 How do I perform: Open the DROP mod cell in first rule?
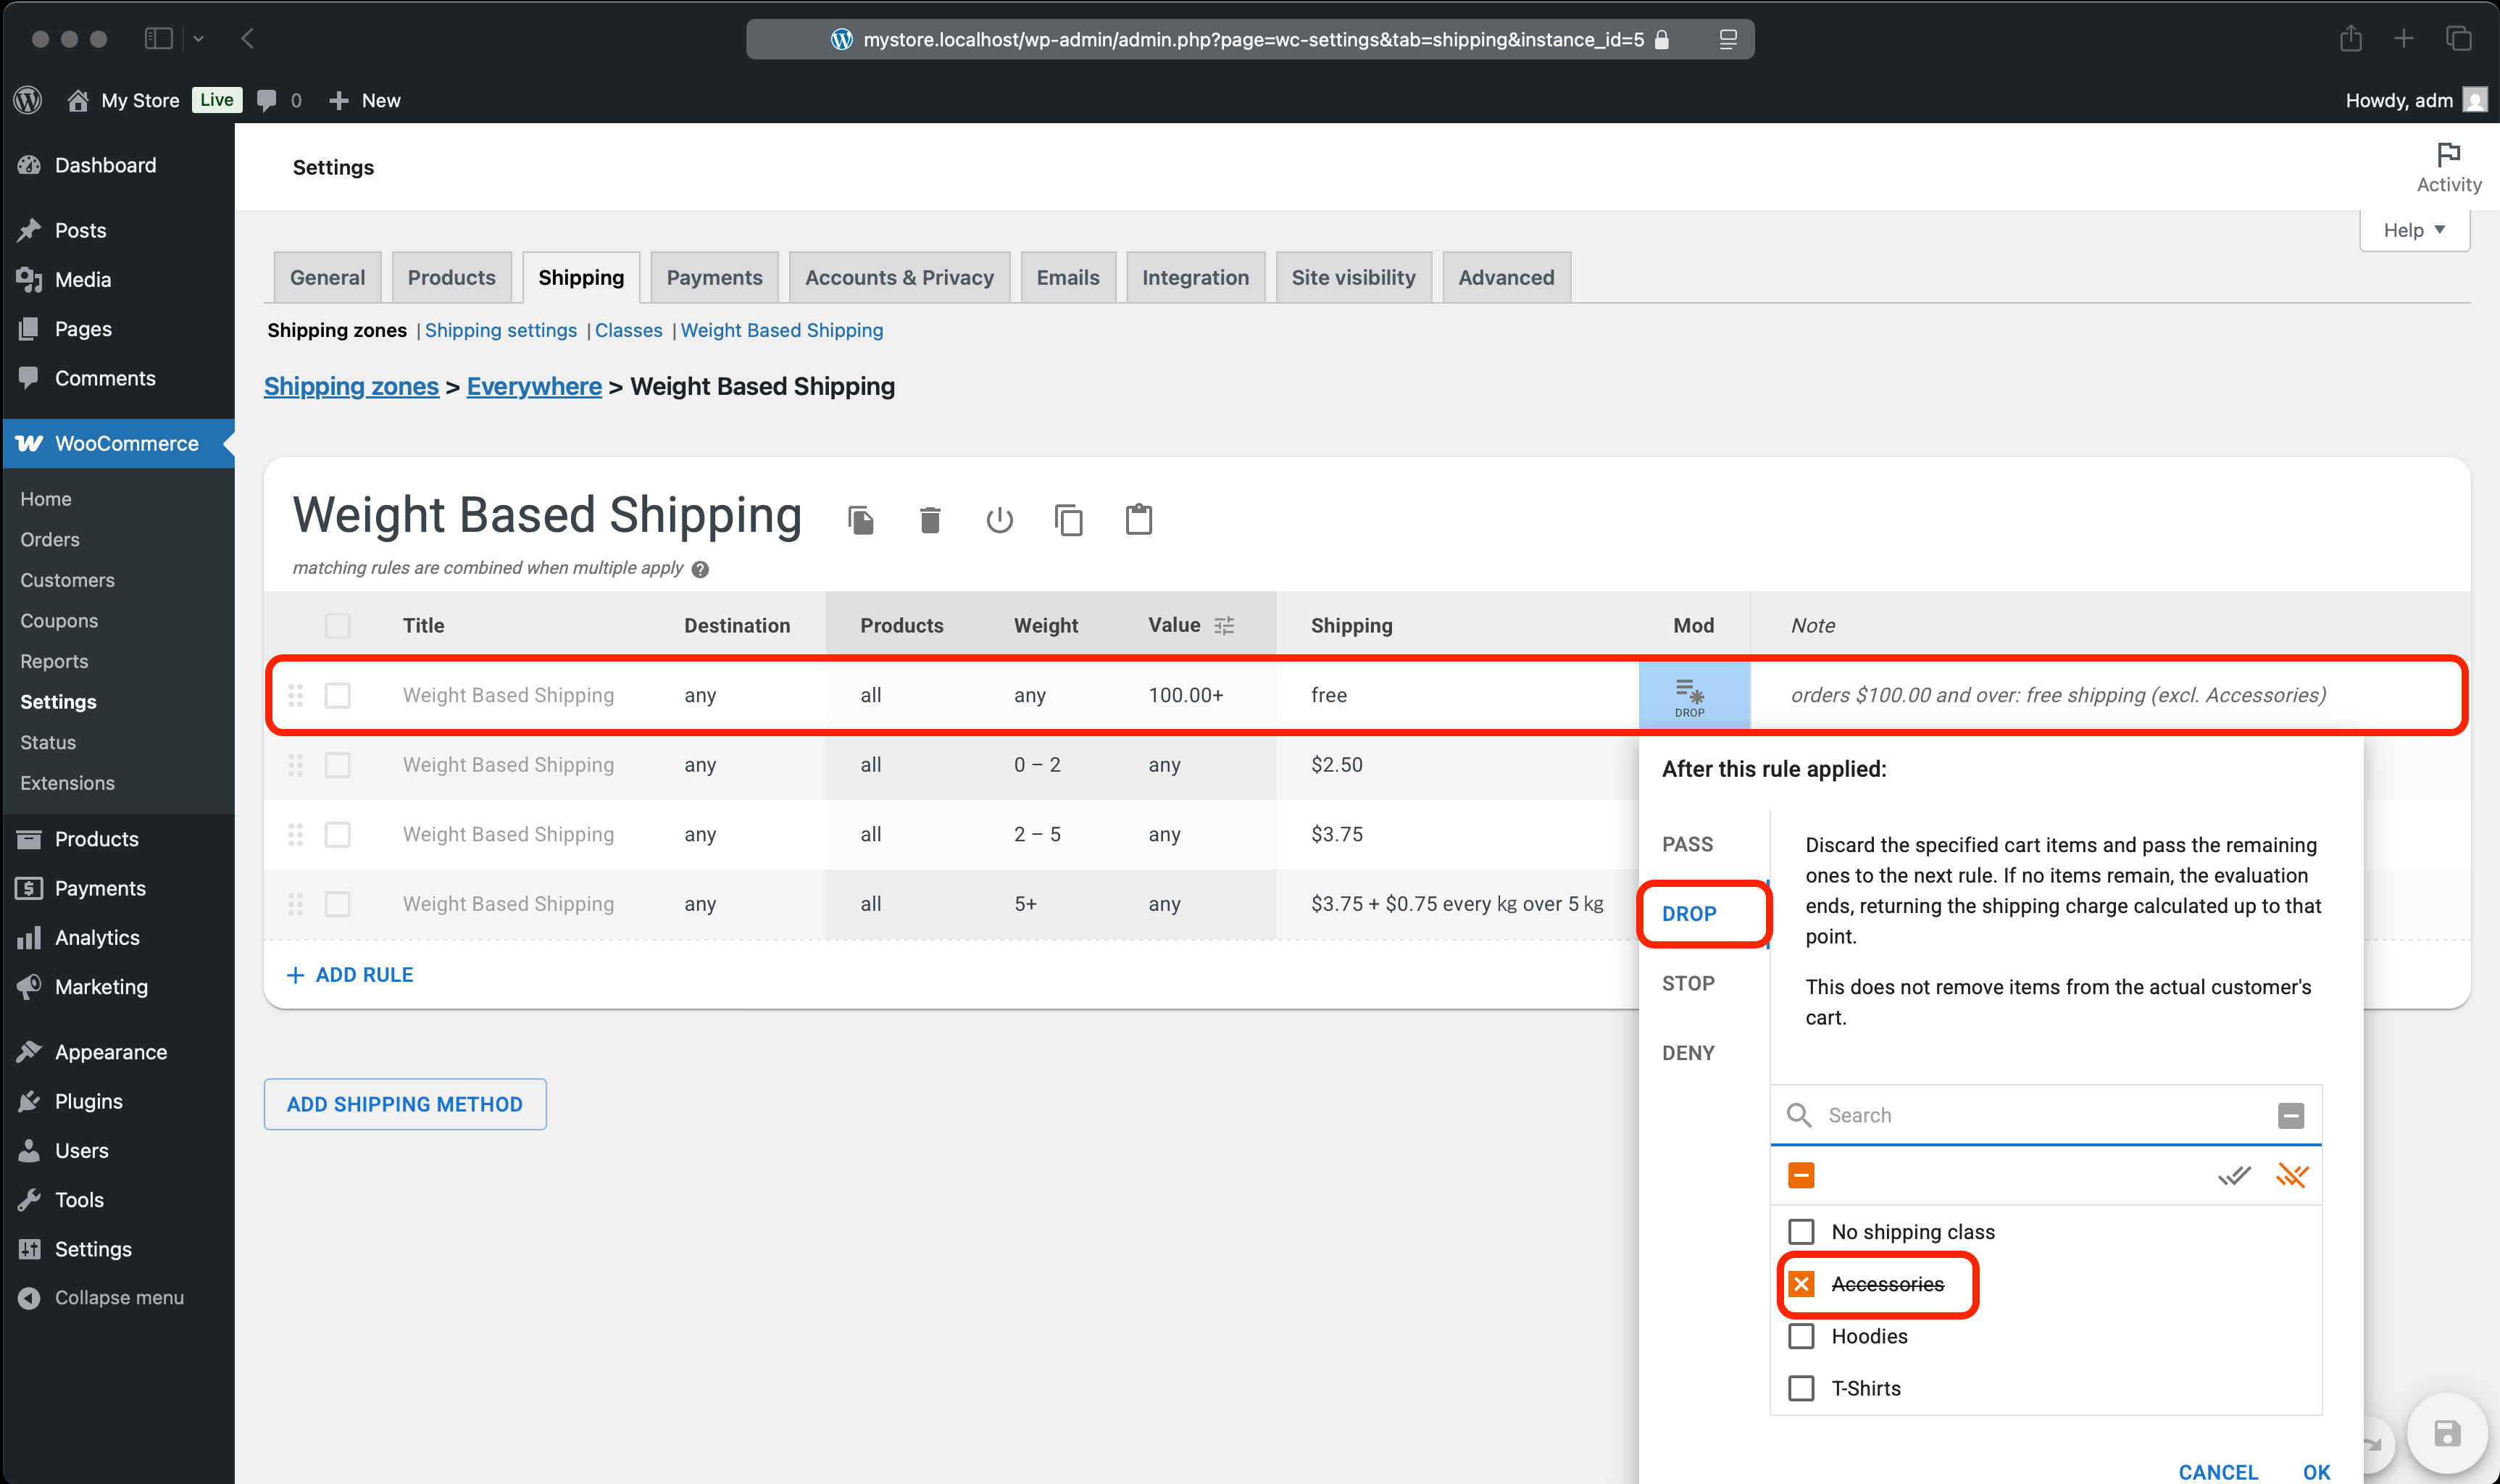1692,695
